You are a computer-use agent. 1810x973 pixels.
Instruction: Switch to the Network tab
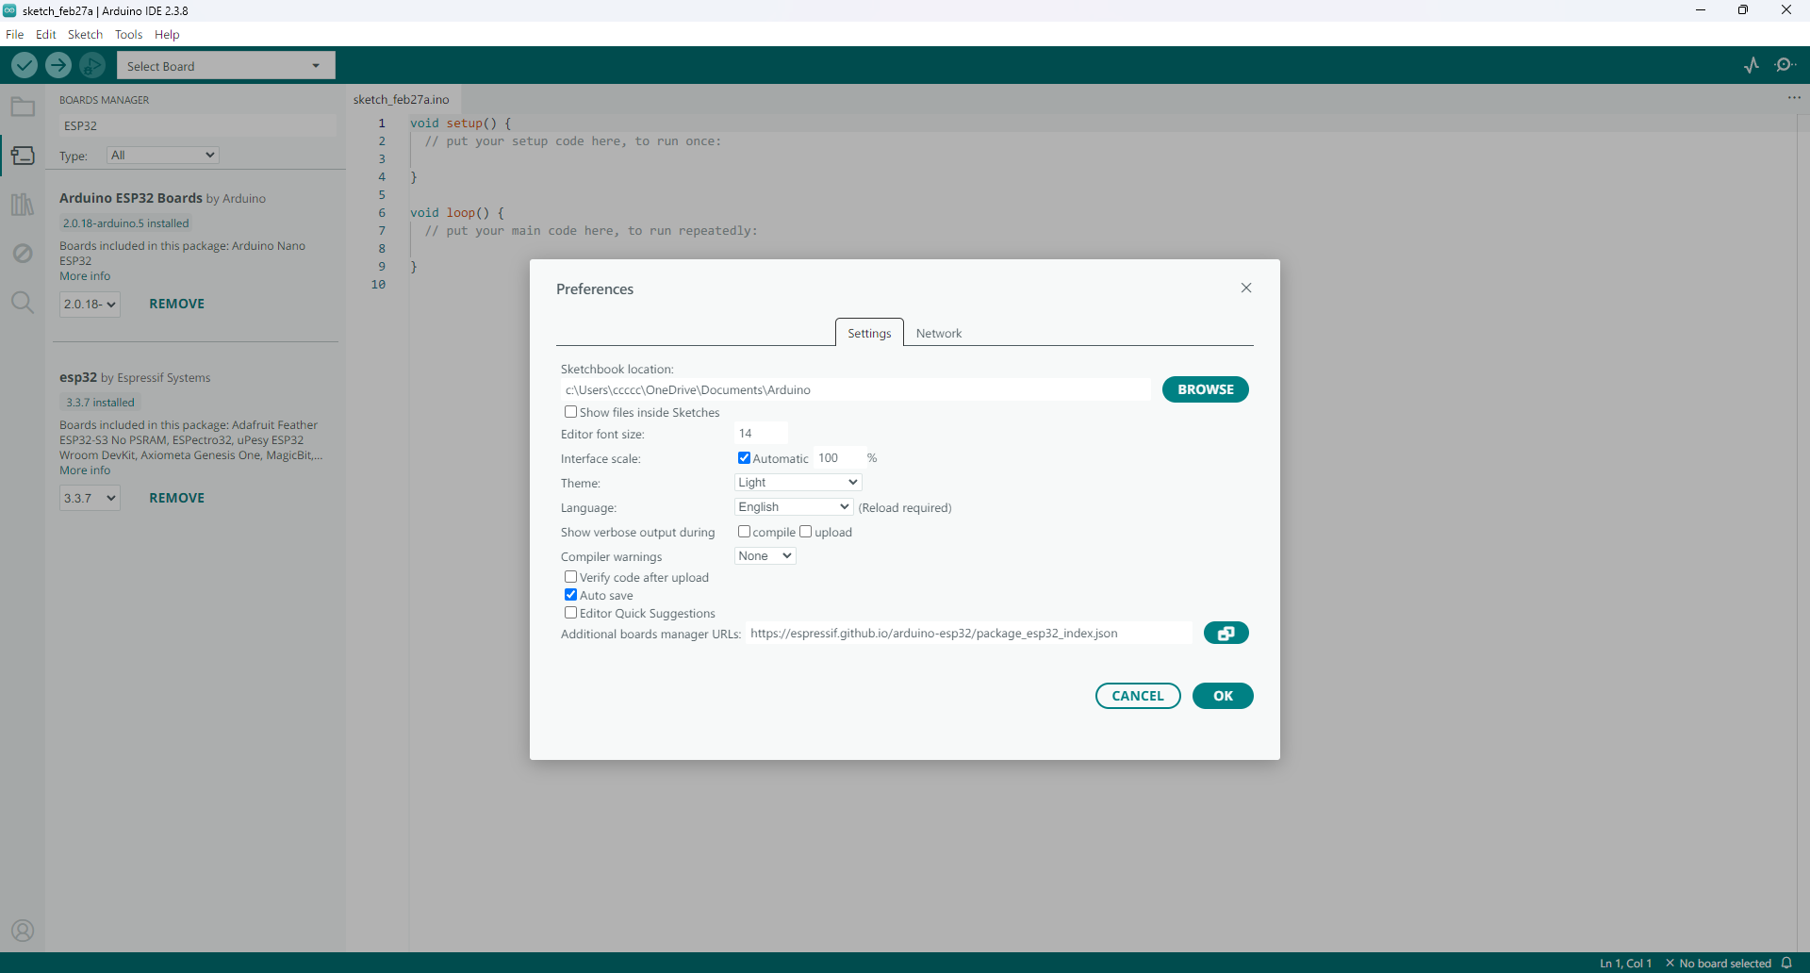(x=938, y=334)
